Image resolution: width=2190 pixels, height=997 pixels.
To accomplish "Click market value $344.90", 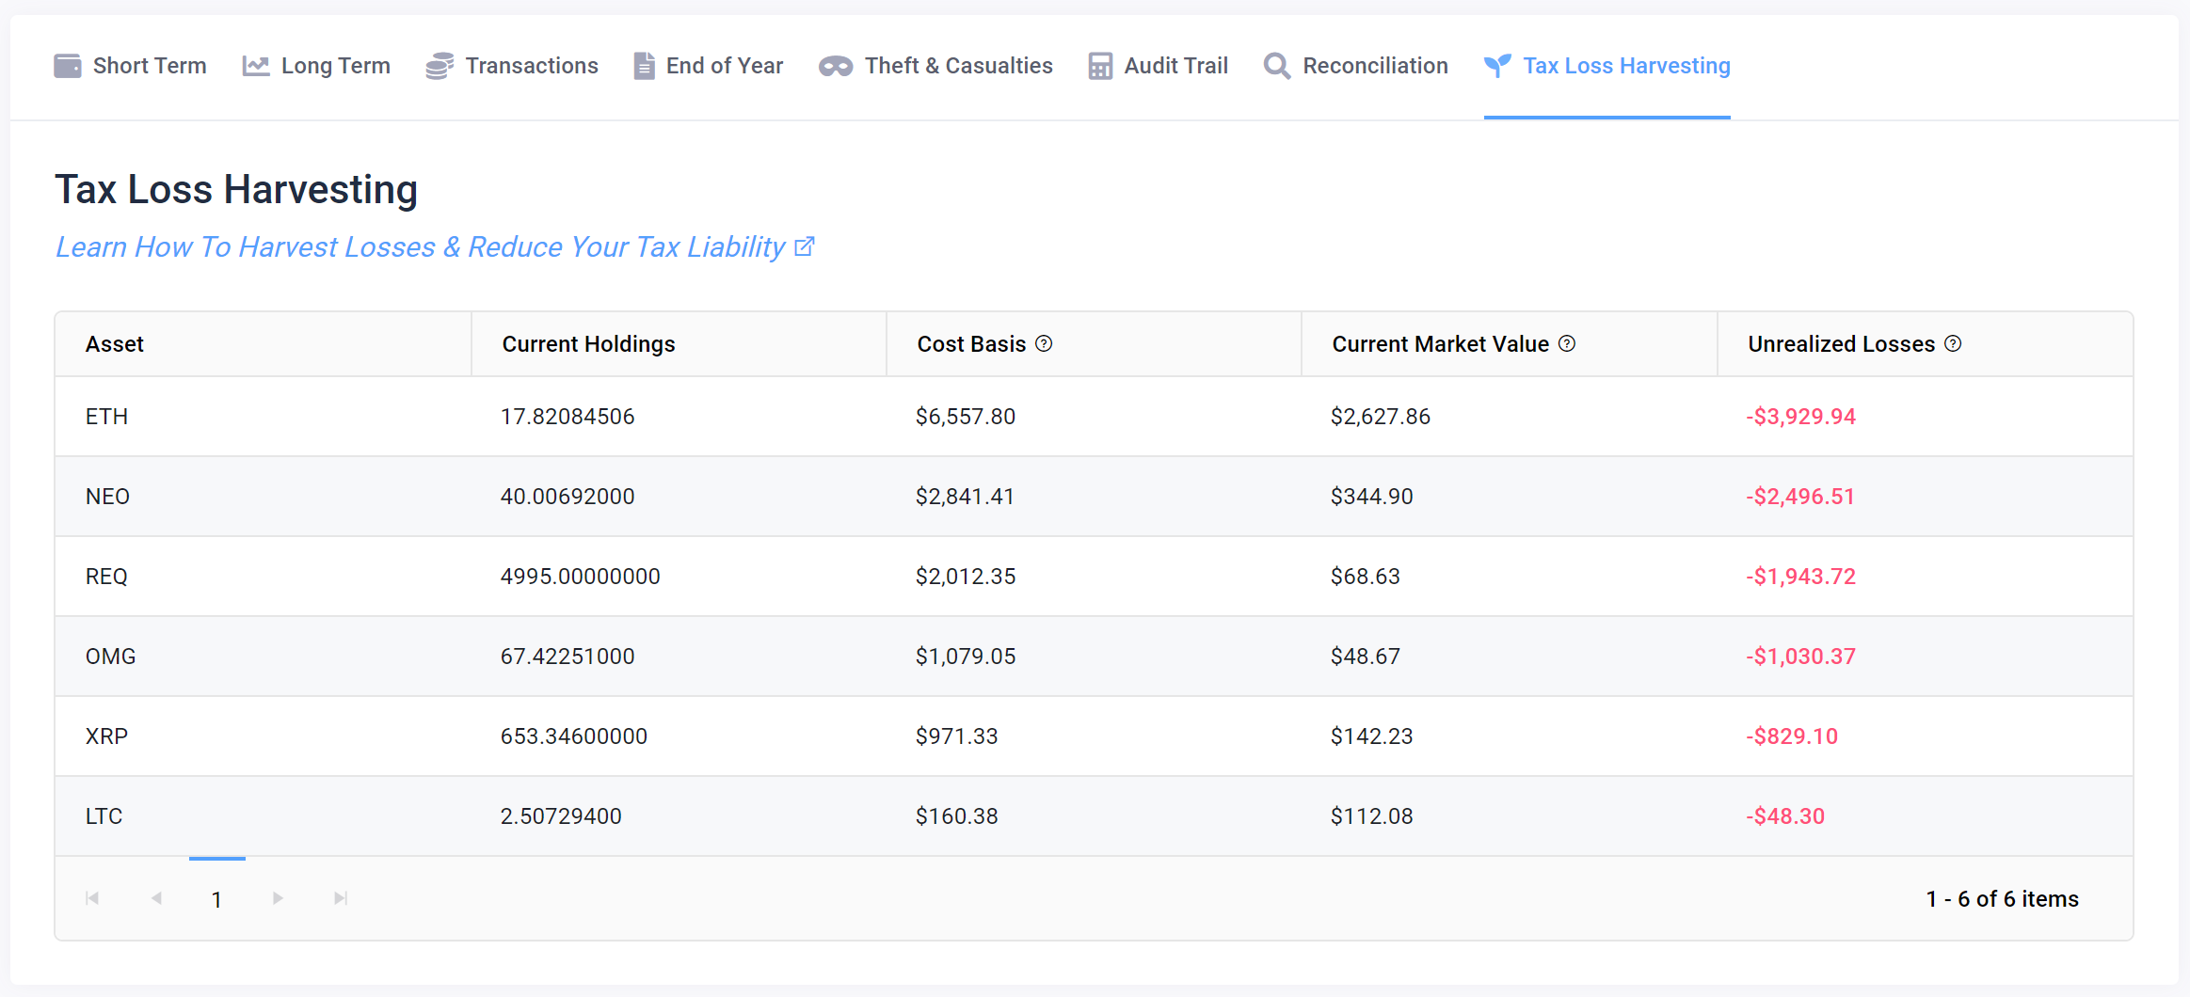I will pos(1371,497).
